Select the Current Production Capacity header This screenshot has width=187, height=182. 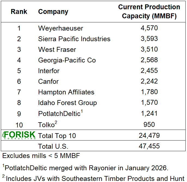[149, 11]
